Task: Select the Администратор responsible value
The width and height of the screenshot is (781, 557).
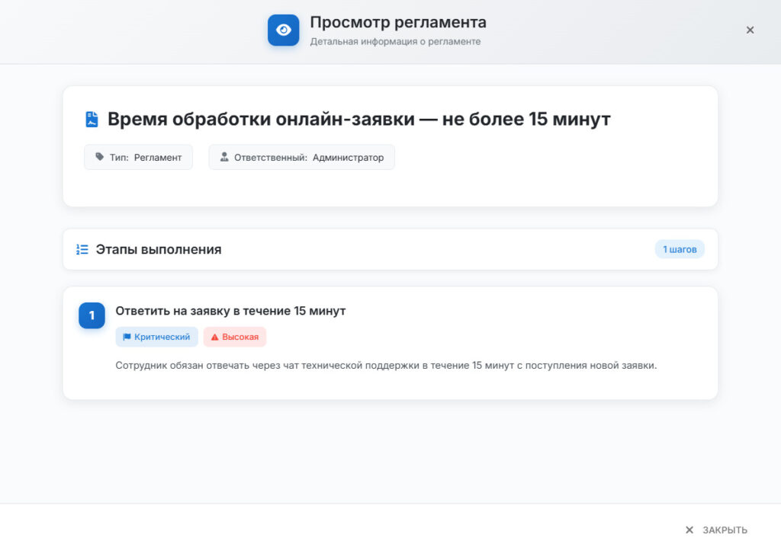Action: (x=348, y=157)
